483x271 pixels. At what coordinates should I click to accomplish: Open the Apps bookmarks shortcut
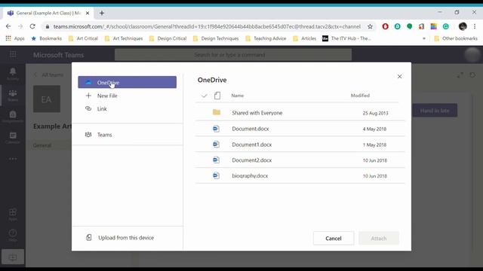point(15,38)
